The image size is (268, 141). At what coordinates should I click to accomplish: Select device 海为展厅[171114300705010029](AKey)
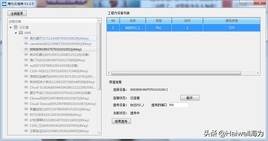60,38
